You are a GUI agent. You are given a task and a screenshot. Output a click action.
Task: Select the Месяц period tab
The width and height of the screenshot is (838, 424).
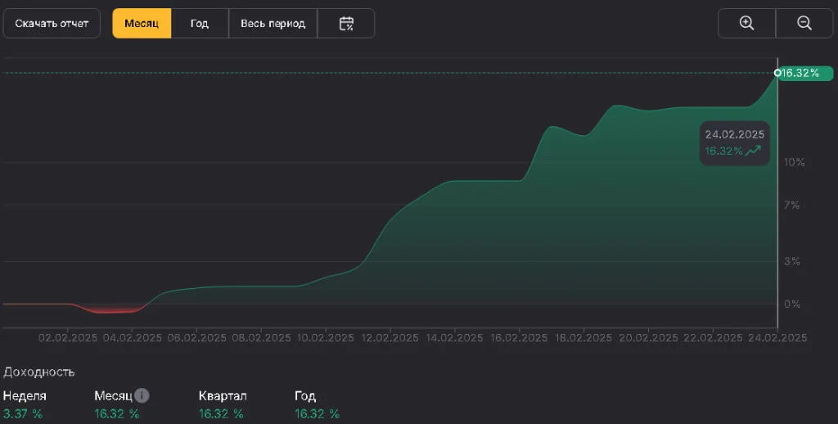pyautogui.click(x=142, y=23)
